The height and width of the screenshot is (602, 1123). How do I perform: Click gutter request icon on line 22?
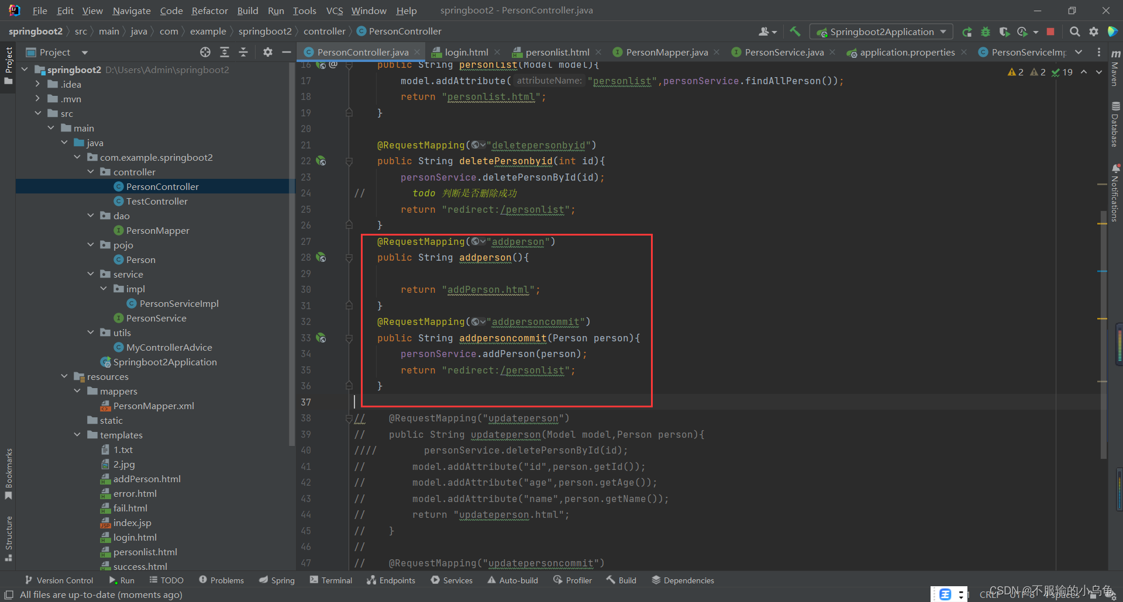[x=321, y=161]
